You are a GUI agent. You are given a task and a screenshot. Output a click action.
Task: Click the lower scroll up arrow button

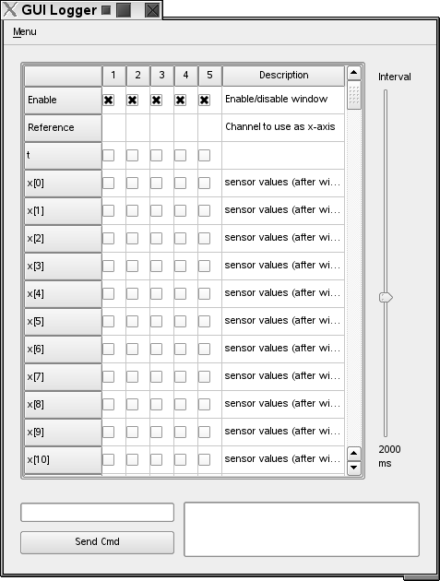click(353, 453)
